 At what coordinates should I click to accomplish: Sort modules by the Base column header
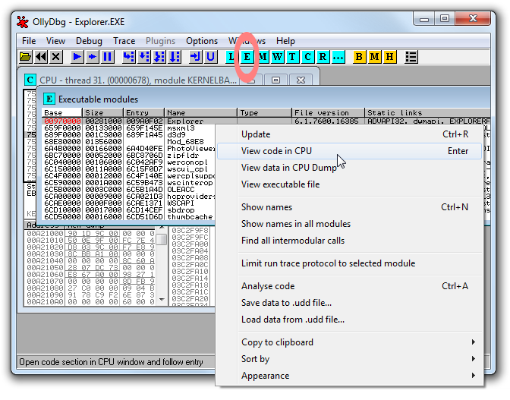click(61, 112)
